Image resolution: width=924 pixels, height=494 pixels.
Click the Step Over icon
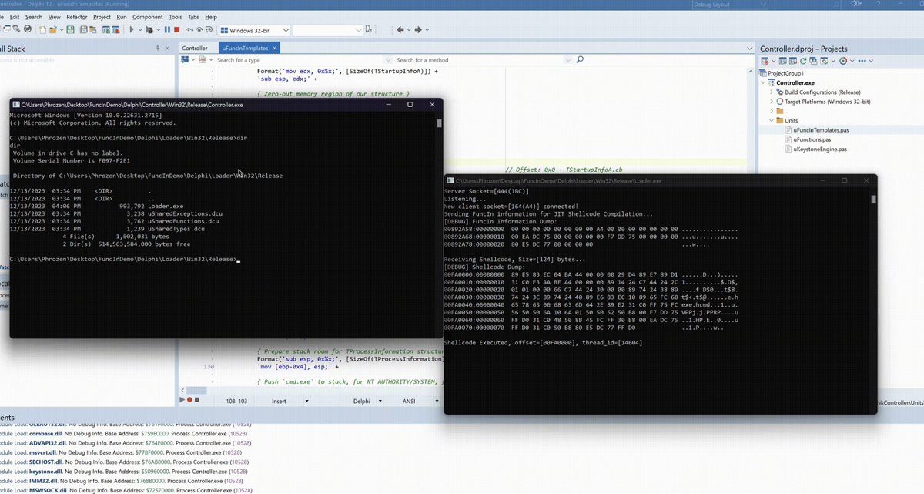point(199,30)
